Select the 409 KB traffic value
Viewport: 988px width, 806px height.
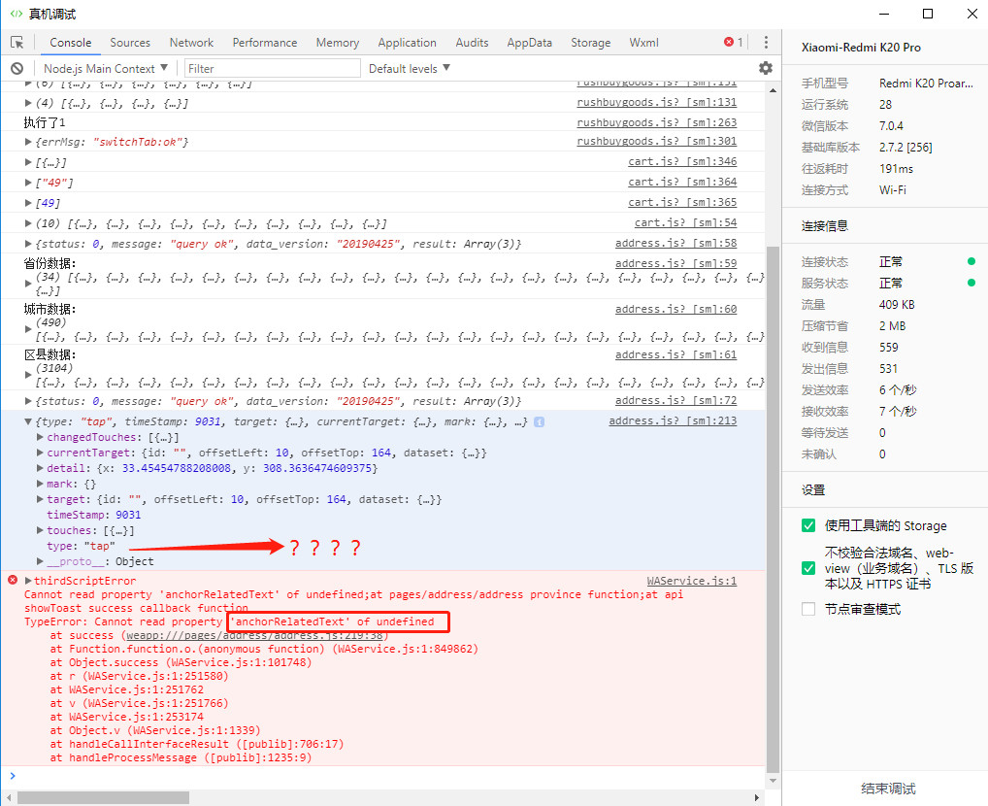click(897, 305)
